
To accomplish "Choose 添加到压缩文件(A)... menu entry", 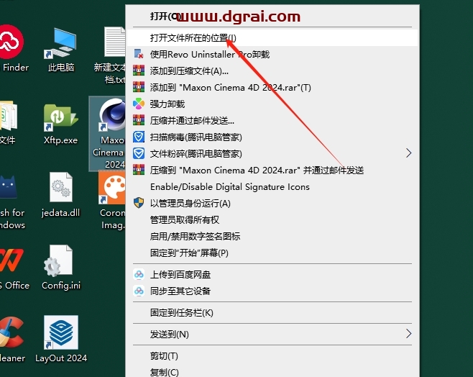I will (272, 71).
